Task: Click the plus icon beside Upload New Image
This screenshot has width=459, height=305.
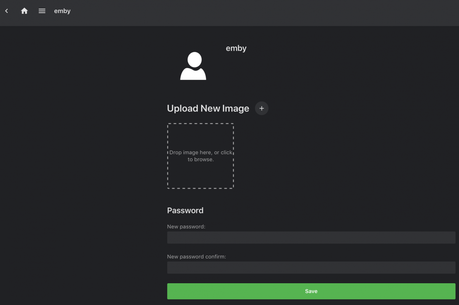Action: click(262, 108)
